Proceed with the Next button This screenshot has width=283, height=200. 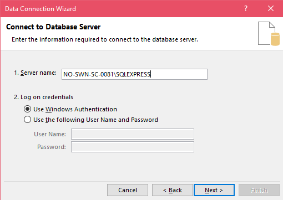214,190
